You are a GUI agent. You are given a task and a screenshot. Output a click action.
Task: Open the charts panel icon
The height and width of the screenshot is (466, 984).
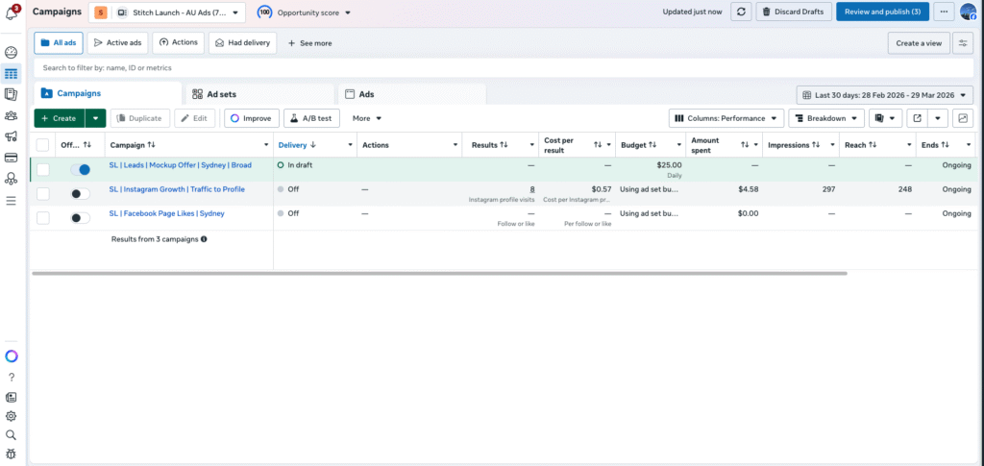pos(962,118)
